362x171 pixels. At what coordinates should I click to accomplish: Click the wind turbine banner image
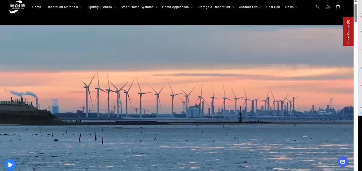[177, 97]
